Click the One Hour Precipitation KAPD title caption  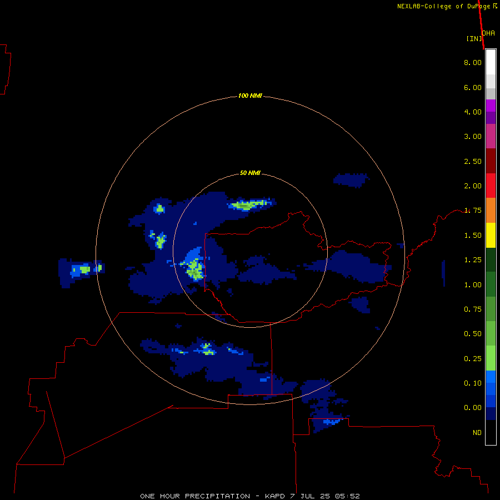pyautogui.click(x=250, y=496)
